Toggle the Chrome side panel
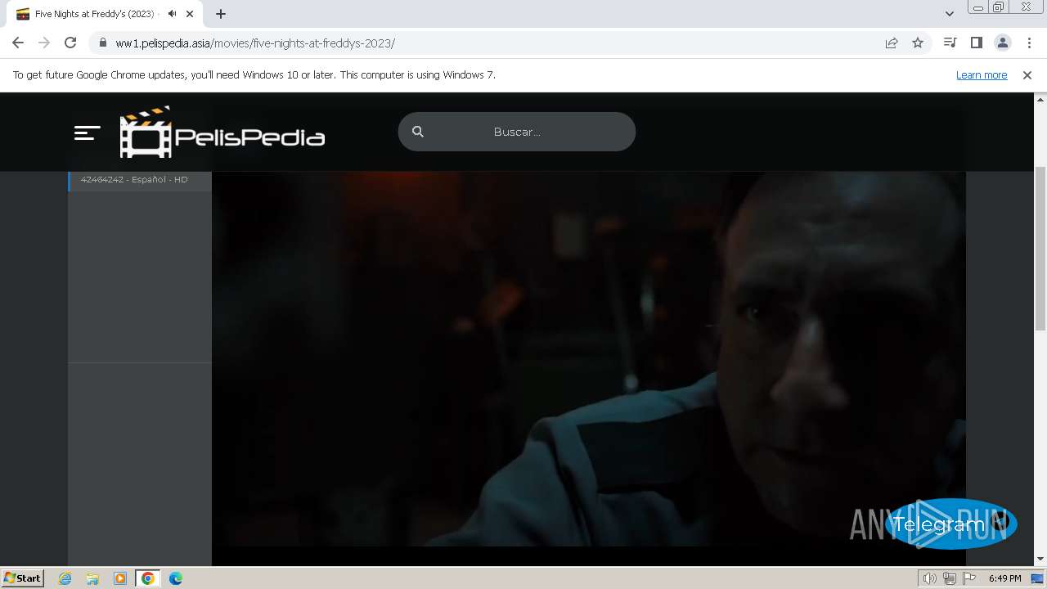This screenshot has height=589, width=1047. tap(976, 43)
